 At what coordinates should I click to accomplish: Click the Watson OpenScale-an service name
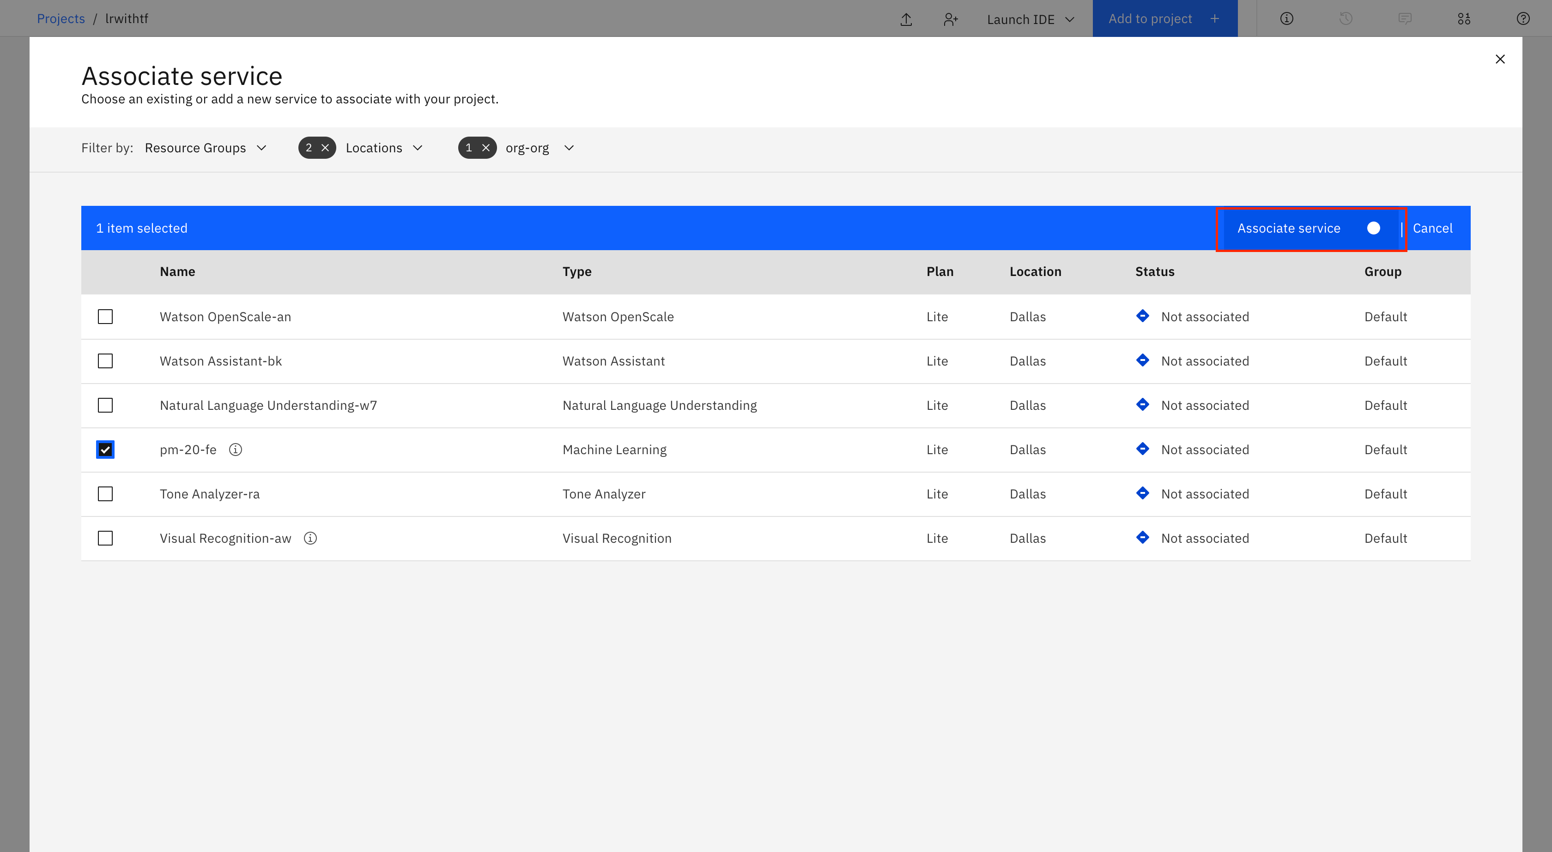[225, 317]
